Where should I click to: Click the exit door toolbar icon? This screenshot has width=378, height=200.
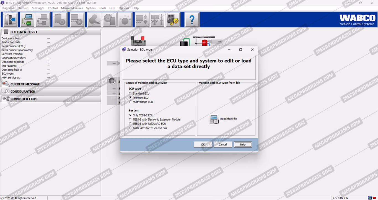[11, 20]
